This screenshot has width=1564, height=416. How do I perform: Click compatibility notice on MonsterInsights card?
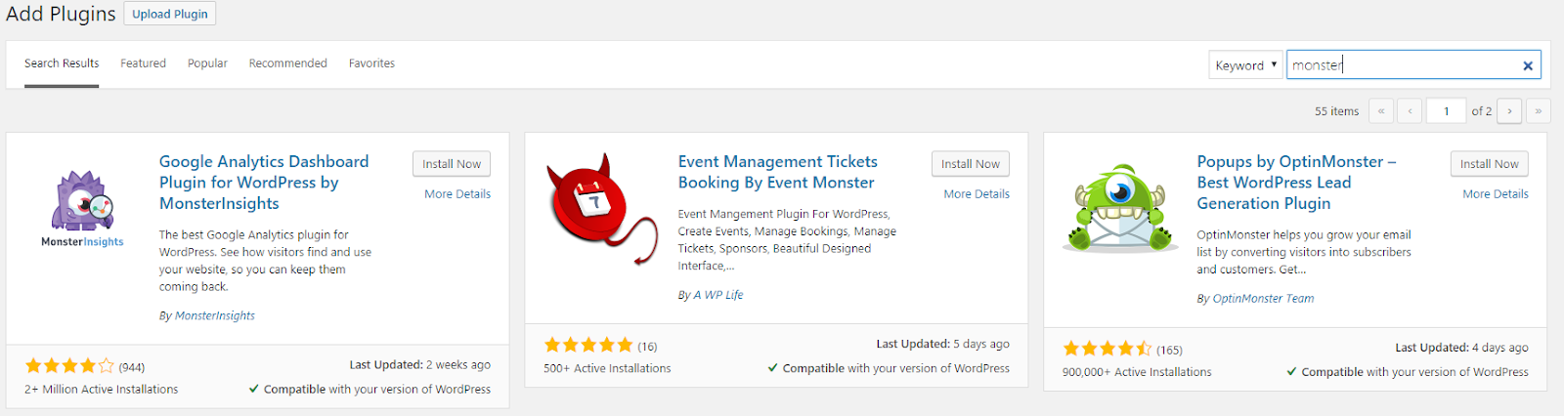(369, 390)
